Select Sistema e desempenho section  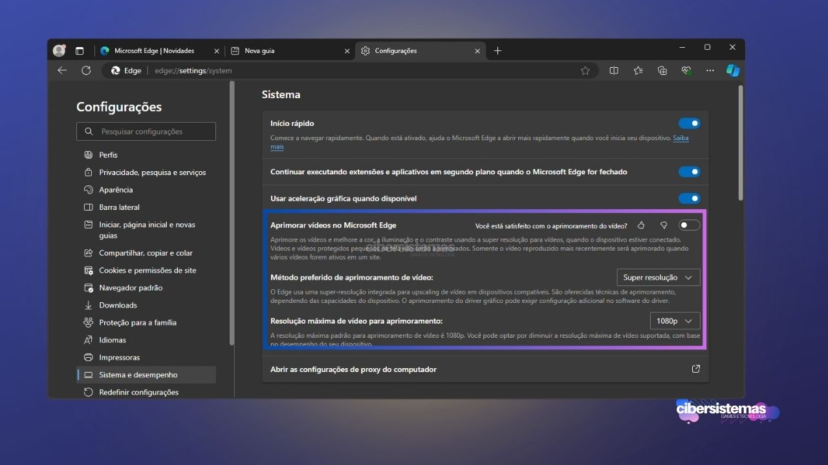[146, 375]
